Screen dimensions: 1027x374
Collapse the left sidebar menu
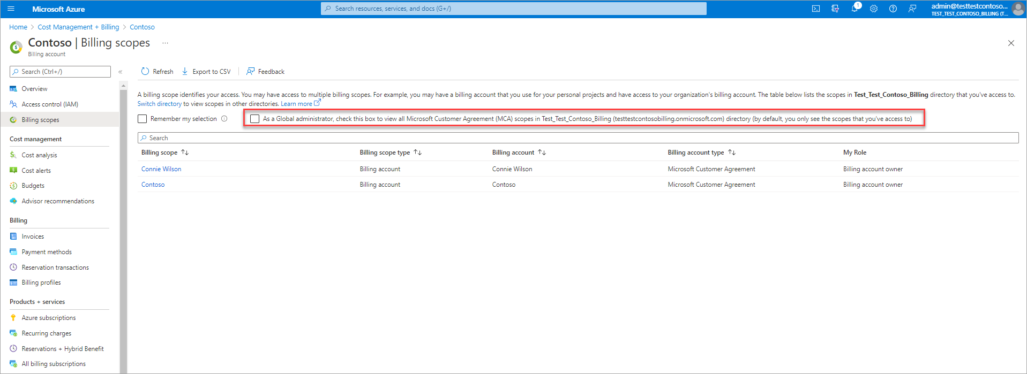[121, 72]
